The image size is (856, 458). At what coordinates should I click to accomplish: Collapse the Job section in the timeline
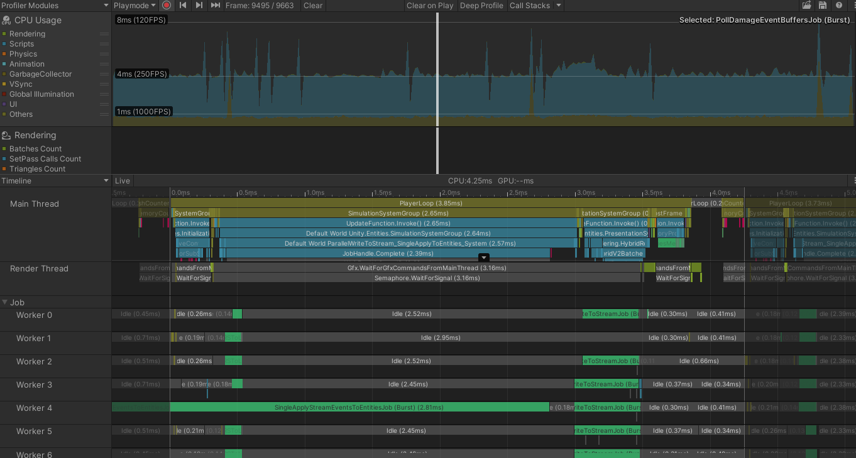[6, 302]
